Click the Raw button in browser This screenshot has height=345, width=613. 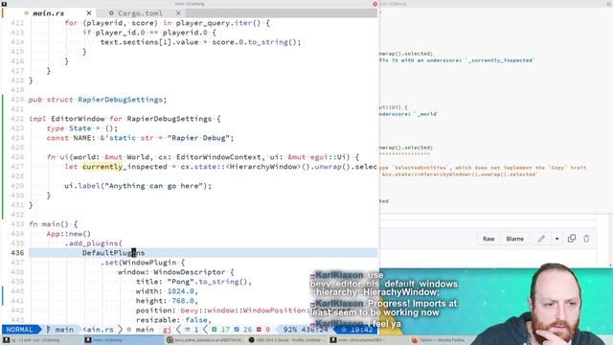point(488,239)
